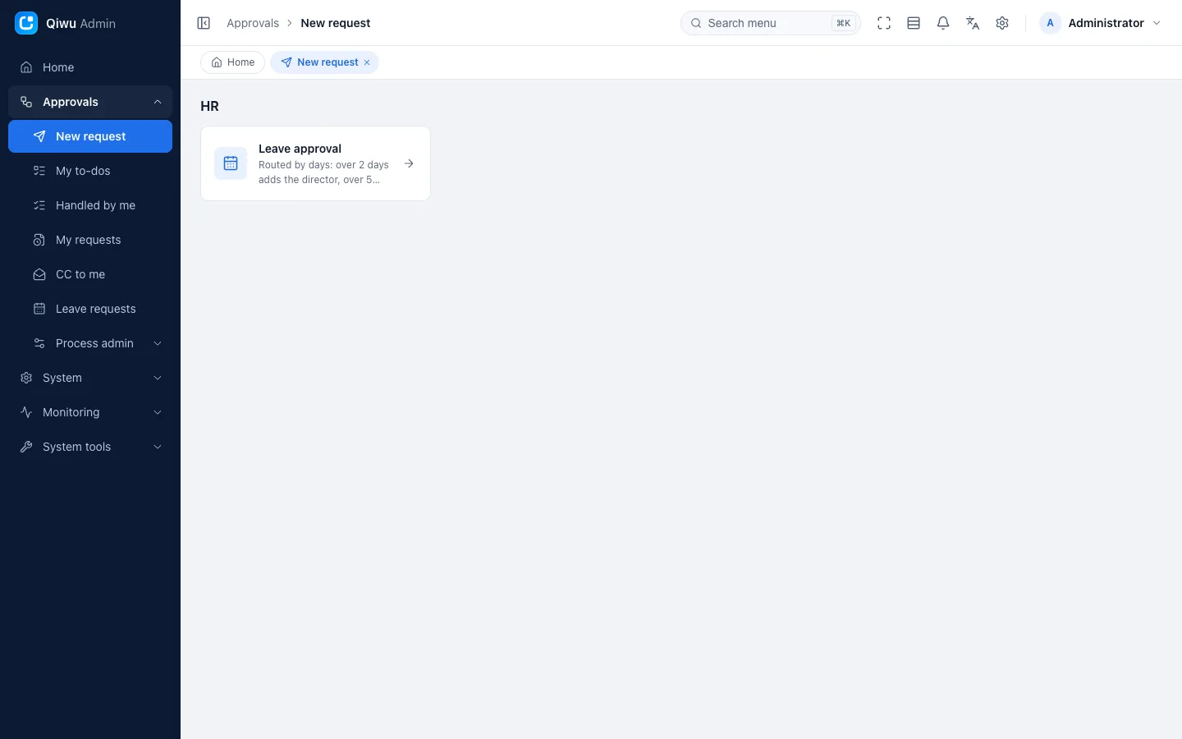Open Home in the sidebar

tap(90, 67)
